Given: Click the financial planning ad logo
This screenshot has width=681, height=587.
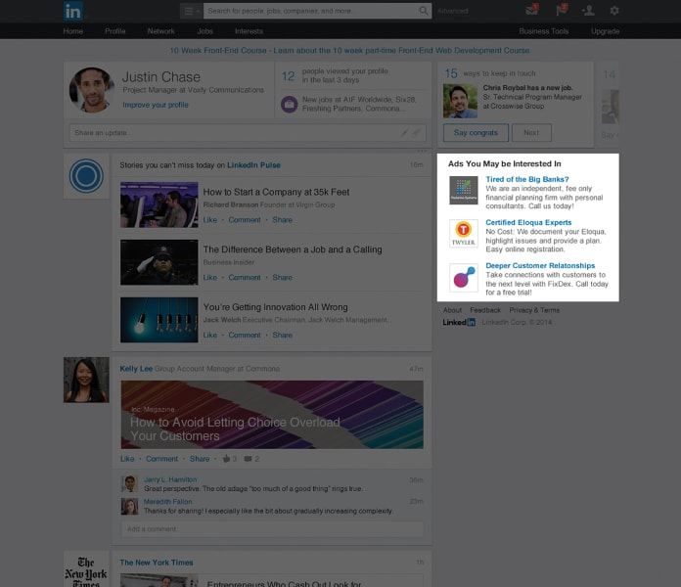Looking at the screenshot, I should [464, 190].
